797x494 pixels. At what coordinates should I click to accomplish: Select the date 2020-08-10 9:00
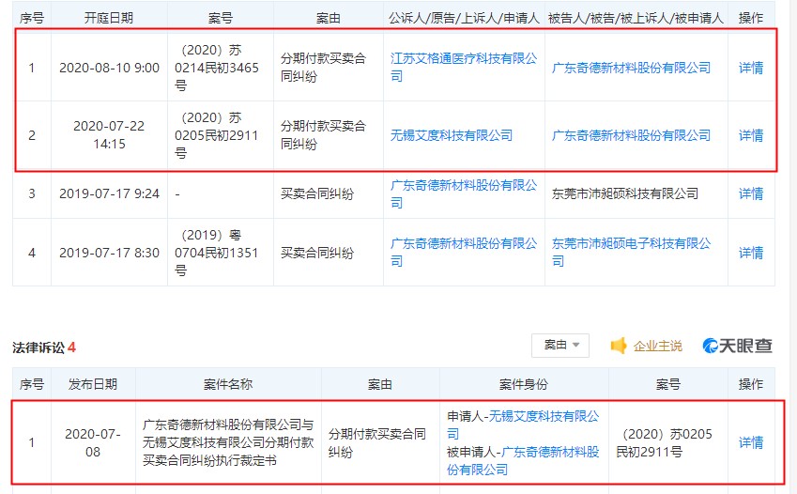[x=109, y=68]
